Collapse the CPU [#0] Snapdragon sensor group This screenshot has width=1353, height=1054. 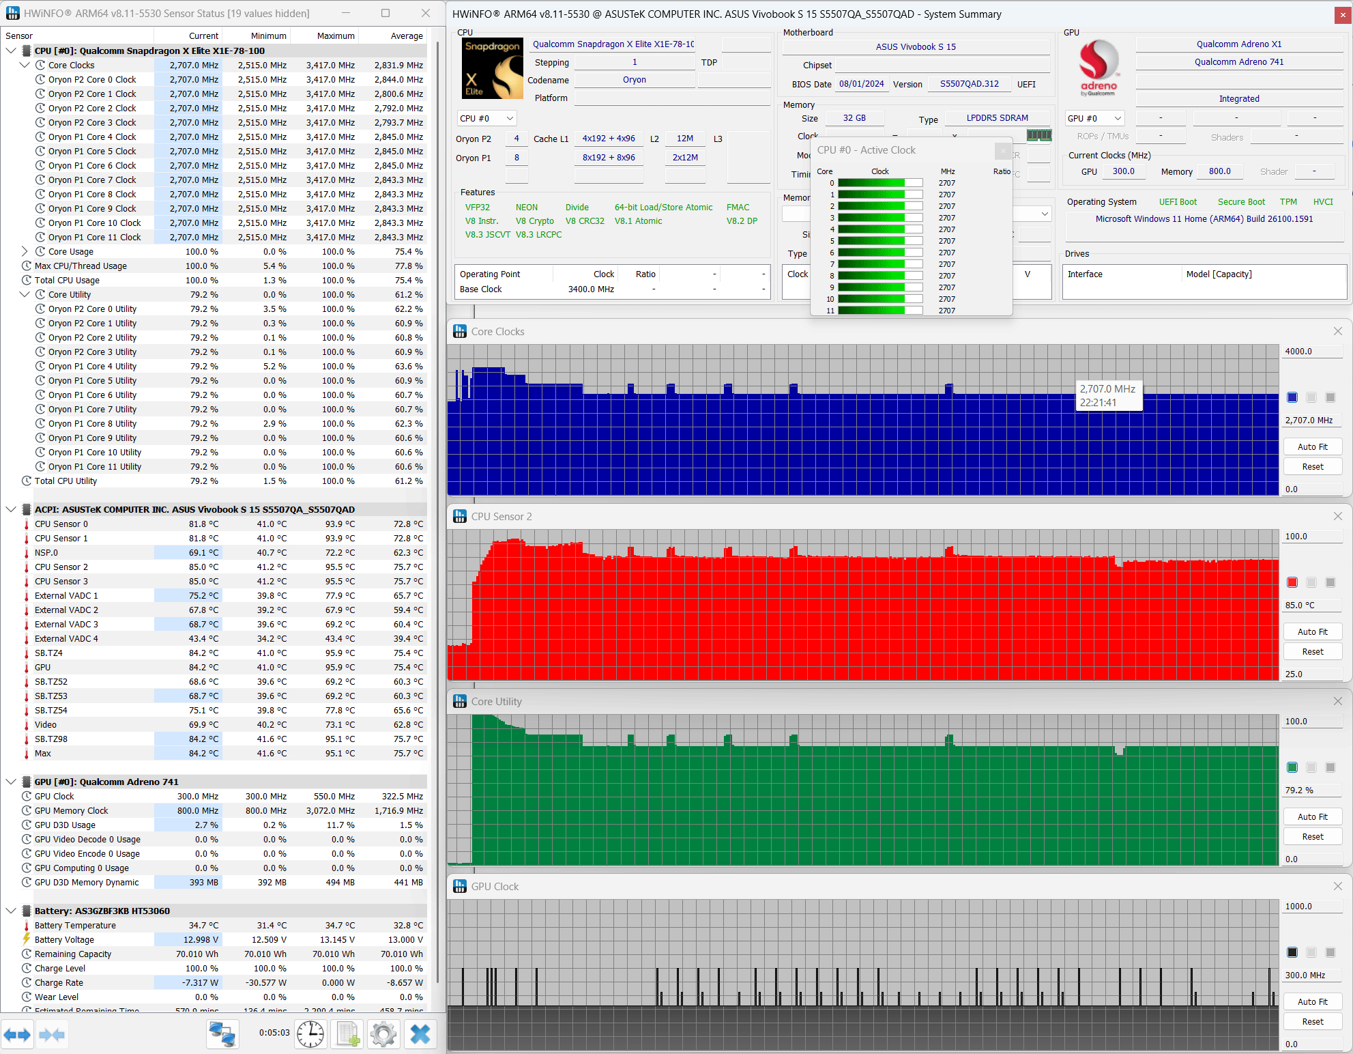[x=10, y=51]
